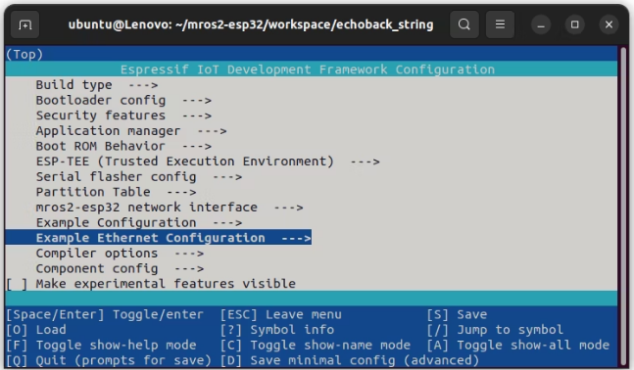634x370 pixels.
Task: Click the [S] Save hint
Action: pos(458,314)
